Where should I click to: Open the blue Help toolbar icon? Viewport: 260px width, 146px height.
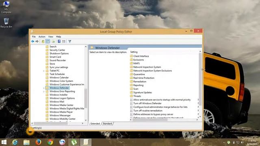[59, 41]
